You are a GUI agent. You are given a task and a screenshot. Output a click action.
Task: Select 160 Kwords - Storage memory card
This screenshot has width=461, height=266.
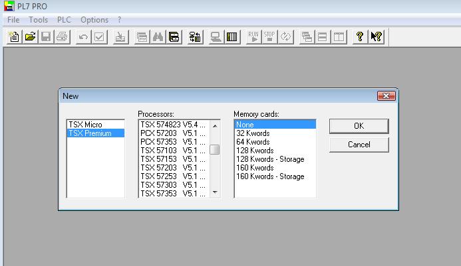pyautogui.click(x=275, y=176)
